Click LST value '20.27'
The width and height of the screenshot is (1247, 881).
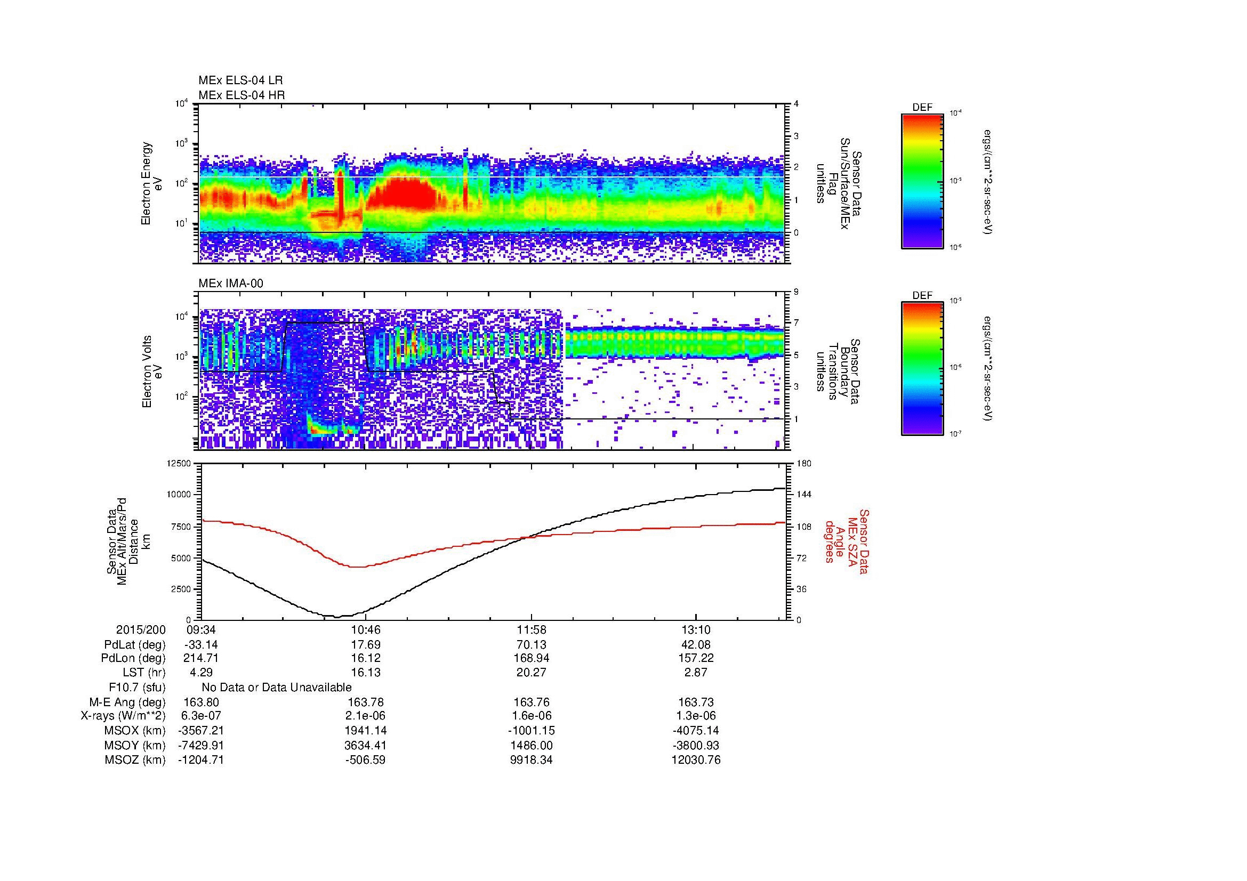[x=531, y=673]
